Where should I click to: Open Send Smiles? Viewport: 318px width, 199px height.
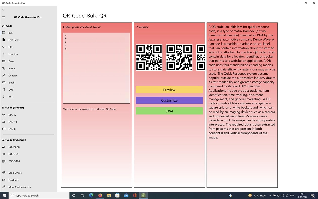tap(15, 173)
